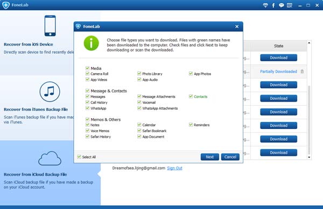Uncheck Call History
Viewport: 323px width, 209px height.
pos(87,102)
